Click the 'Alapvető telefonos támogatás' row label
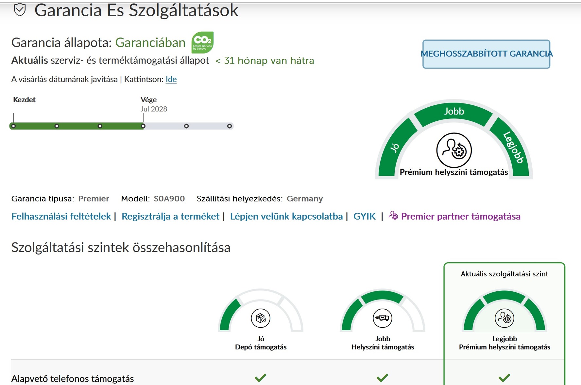581x385 pixels. coord(73,378)
